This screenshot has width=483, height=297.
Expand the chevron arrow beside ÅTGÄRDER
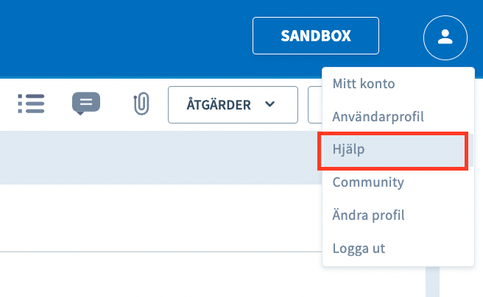[x=269, y=104]
